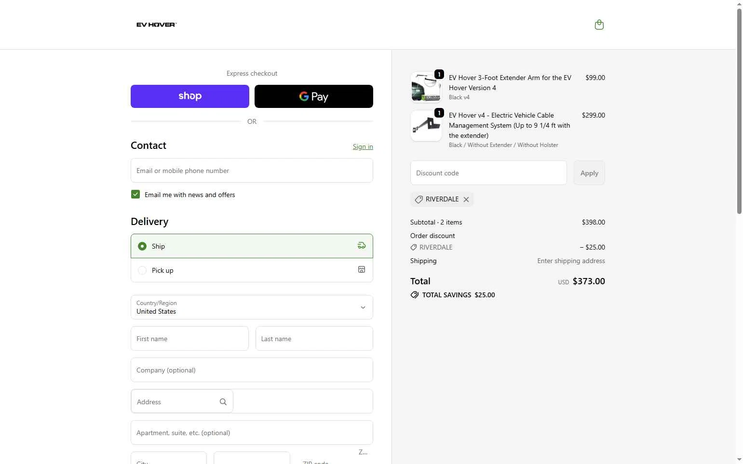Click the – $25.00 discount amount
The height and width of the screenshot is (464, 743).
point(593,247)
